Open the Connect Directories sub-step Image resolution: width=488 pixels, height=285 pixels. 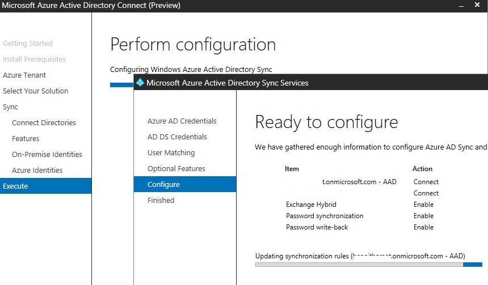click(44, 123)
